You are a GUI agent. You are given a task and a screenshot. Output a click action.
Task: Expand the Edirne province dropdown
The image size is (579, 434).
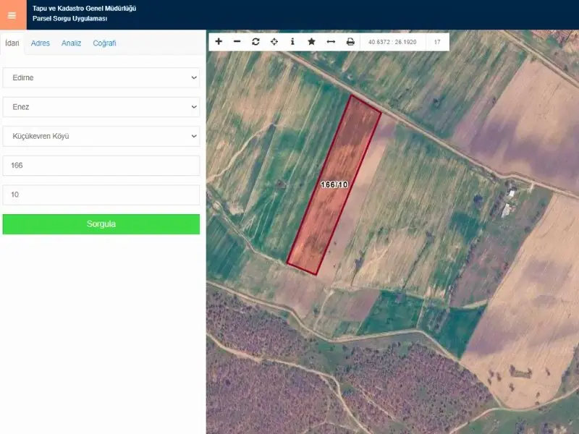[x=101, y=77]
